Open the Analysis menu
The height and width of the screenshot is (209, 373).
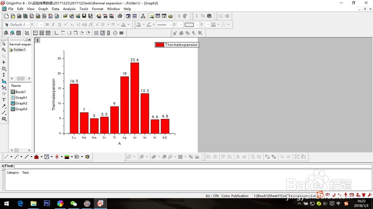pos(69,9)
